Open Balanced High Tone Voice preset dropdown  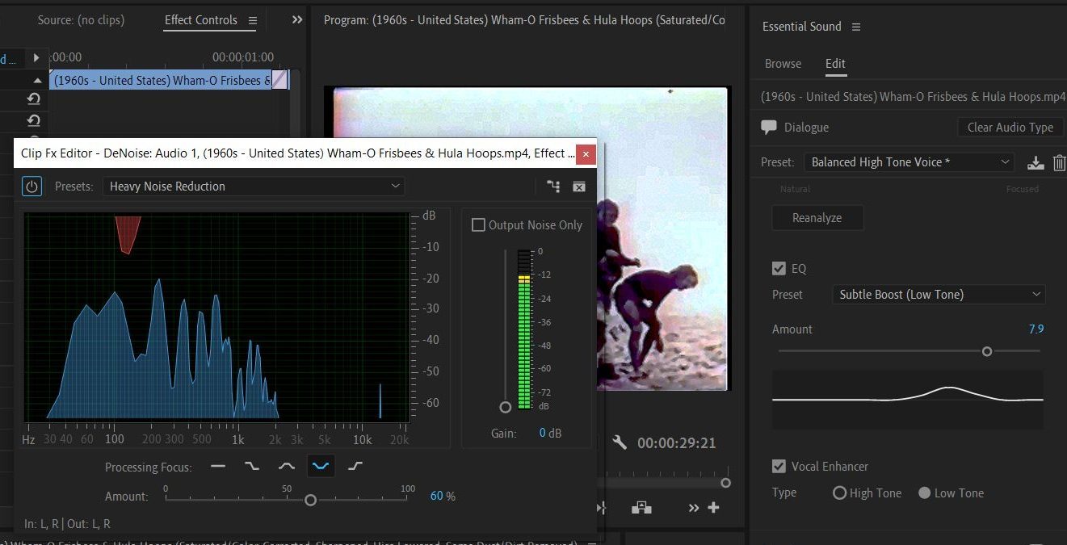pyautogui.click(x=909, y=162)
